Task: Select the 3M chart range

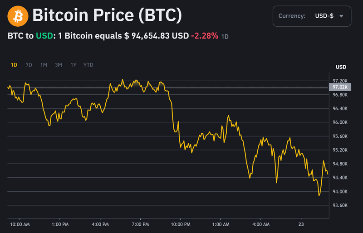Action: 59,65
